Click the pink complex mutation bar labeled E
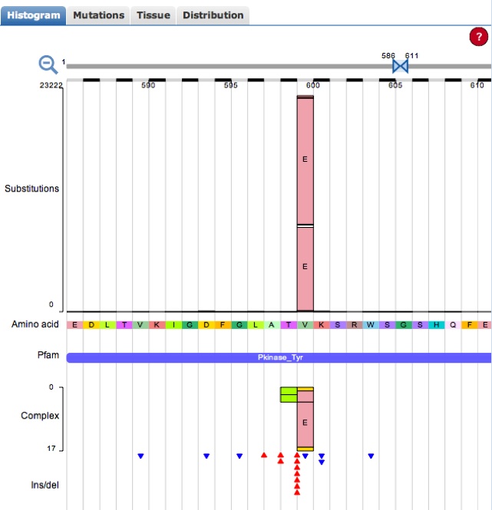This screenshot has height=510, width=492. 305,423
